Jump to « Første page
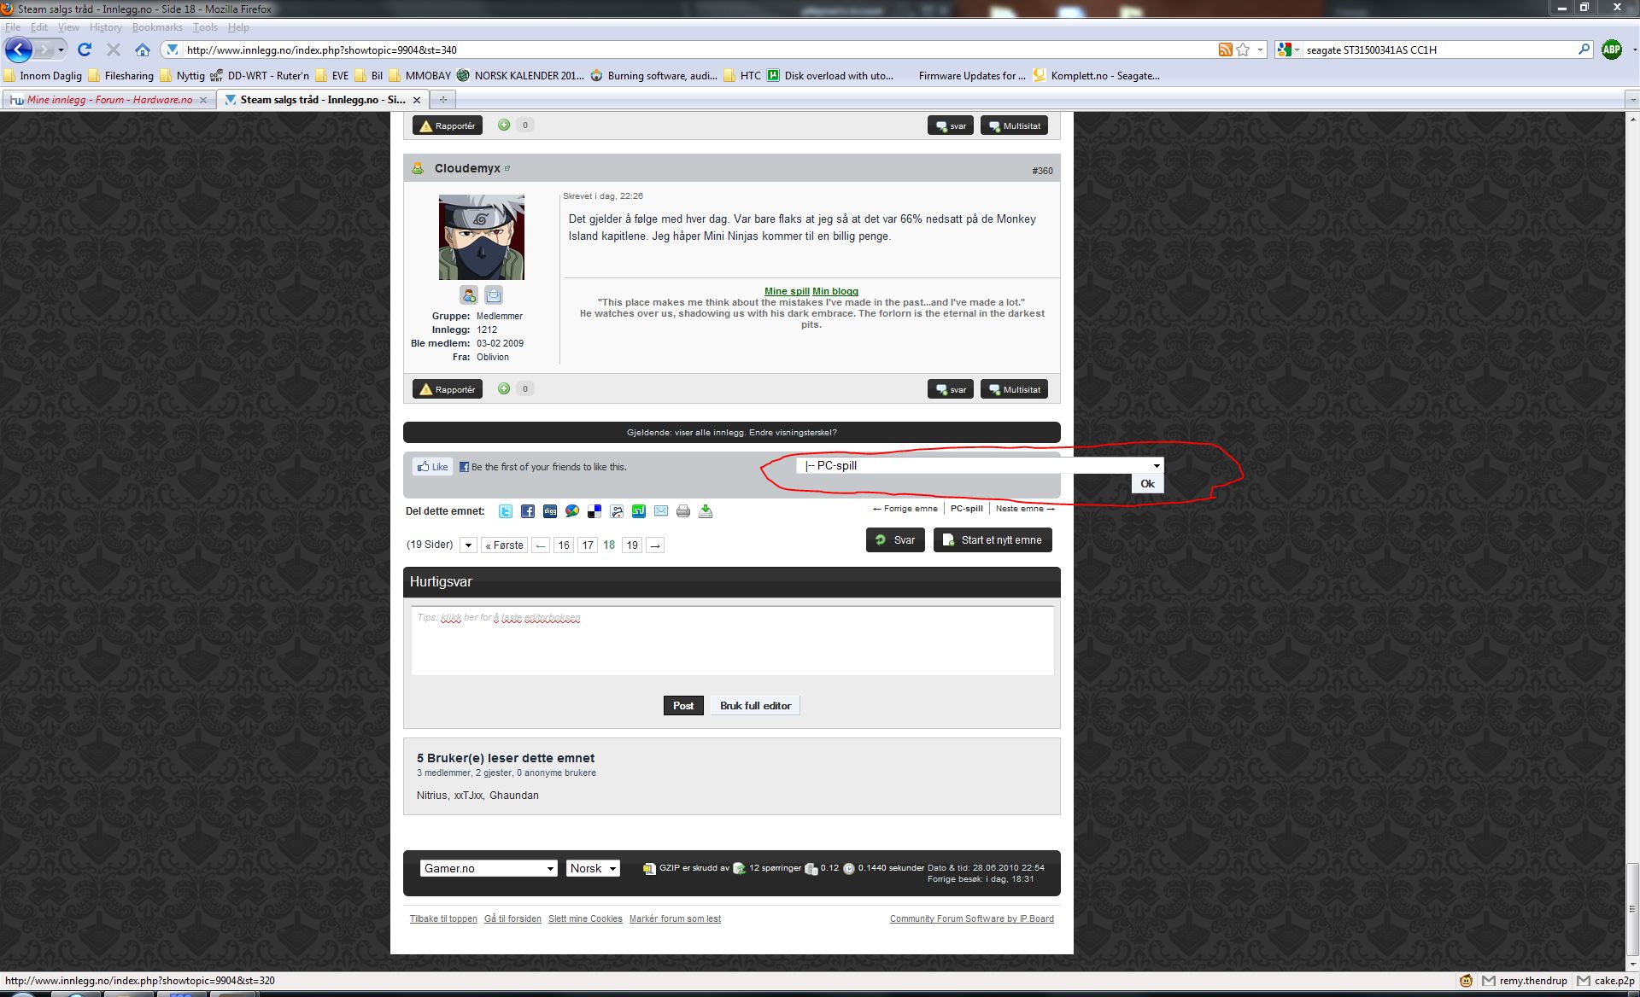This screenshot has width=1640, height=997. point(504,545)
